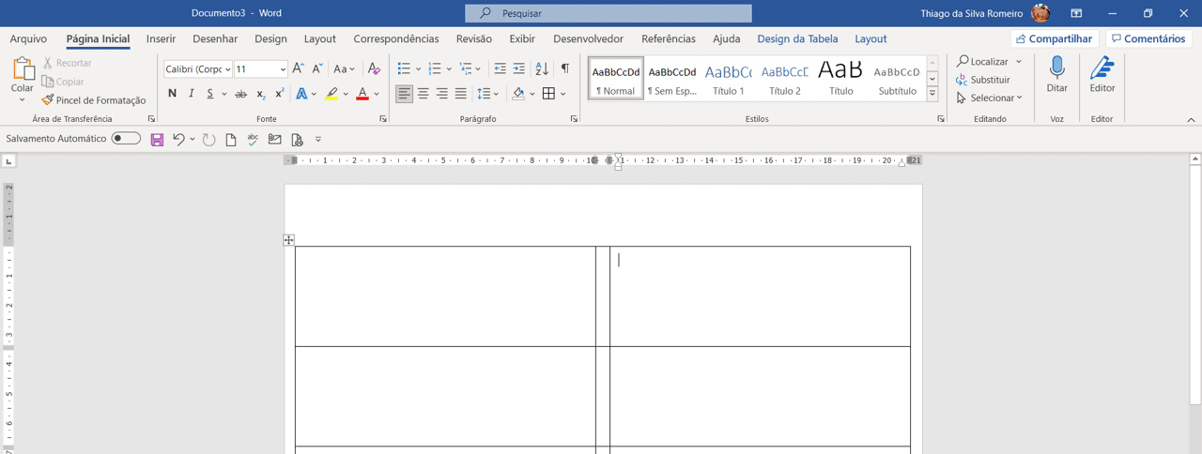Open the font name dropdown
The image size is (1202, 454).
[x=228, y=69]
